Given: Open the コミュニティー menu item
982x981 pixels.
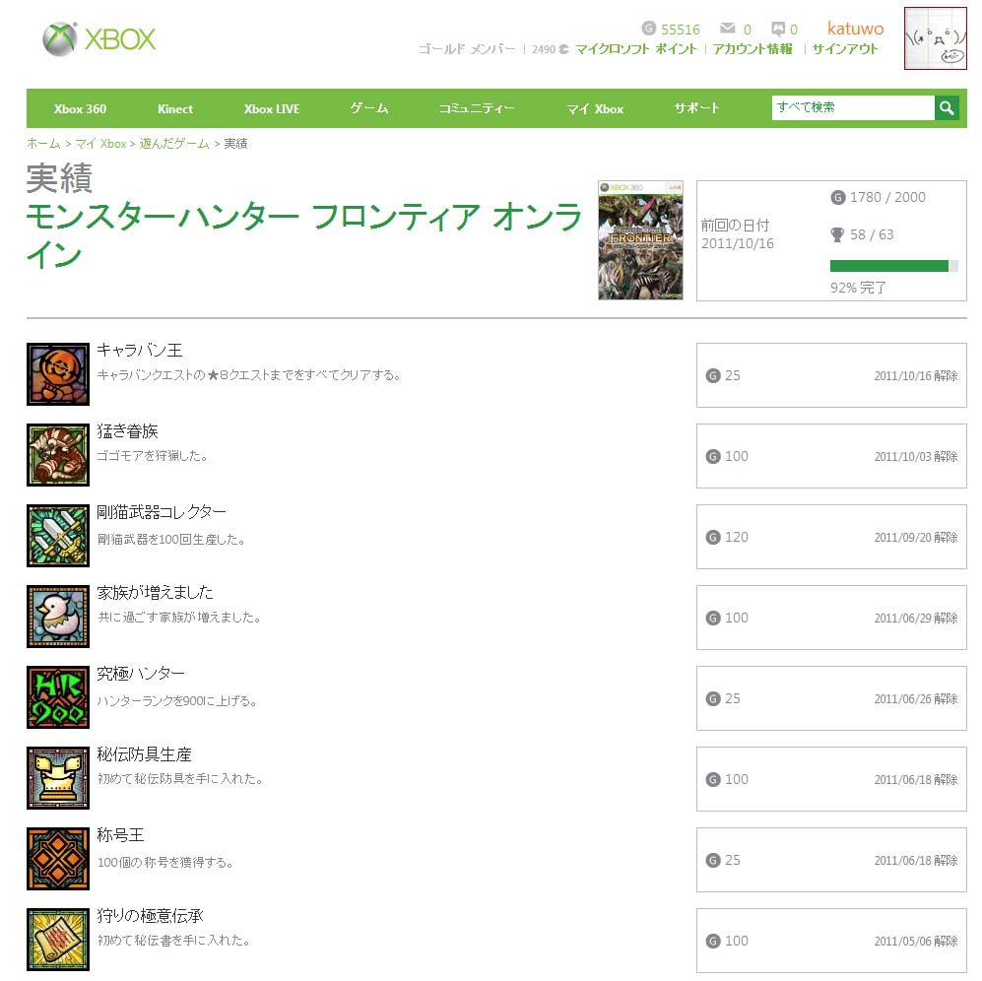Looking at the screenshot, I should point(477,108).
